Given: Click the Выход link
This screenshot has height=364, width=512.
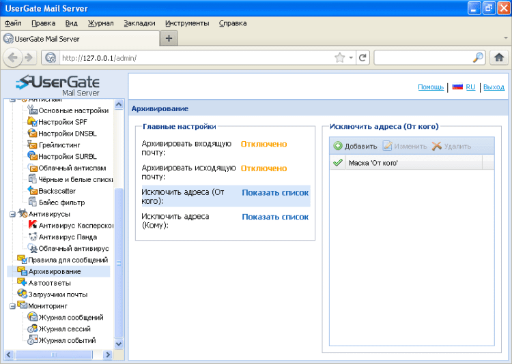Looking at the screenshot, I should [494, 87].
